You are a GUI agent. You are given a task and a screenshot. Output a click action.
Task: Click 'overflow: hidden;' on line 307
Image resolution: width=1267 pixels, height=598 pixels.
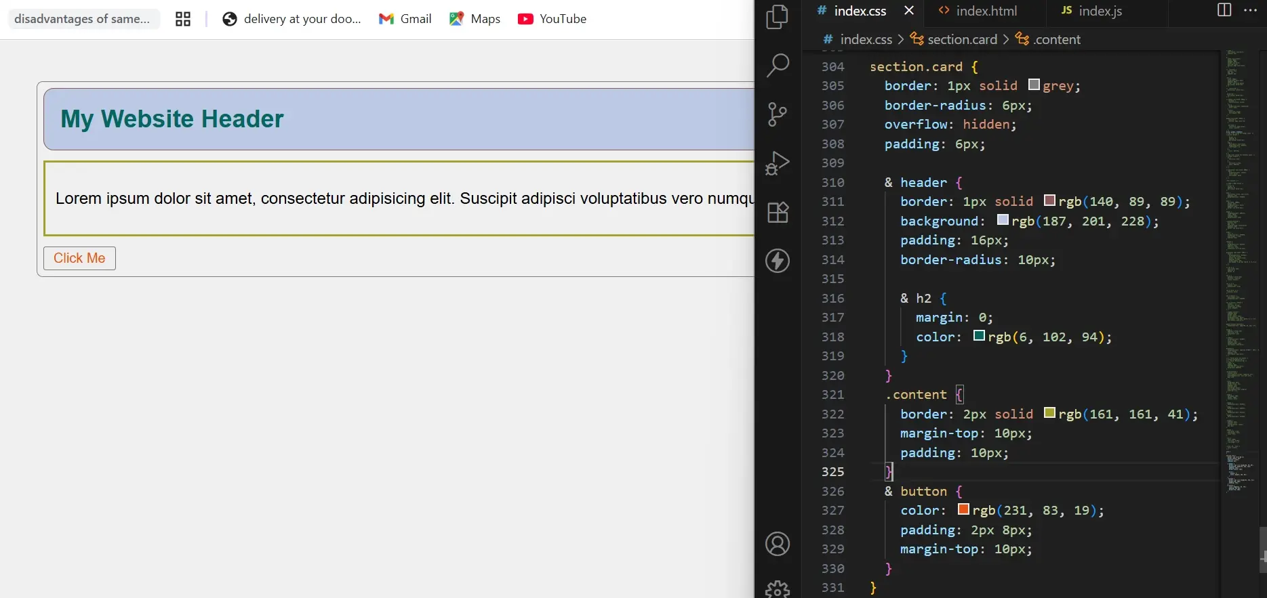click(950, 124)
